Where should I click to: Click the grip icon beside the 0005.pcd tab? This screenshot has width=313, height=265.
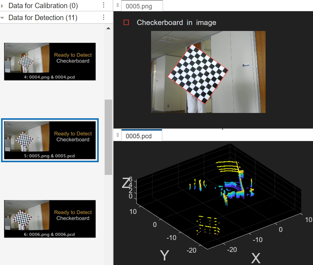click(118, 135)
